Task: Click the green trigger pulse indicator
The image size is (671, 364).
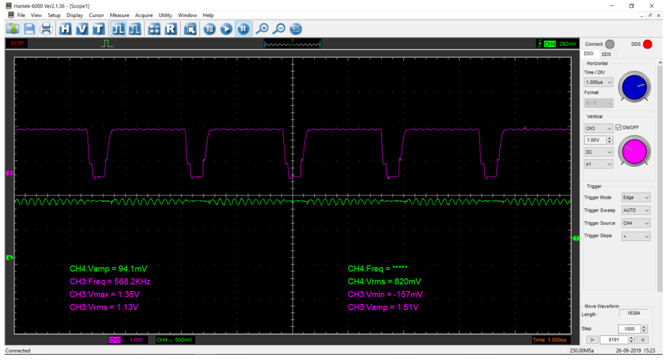Action: [x=107, y=43]
